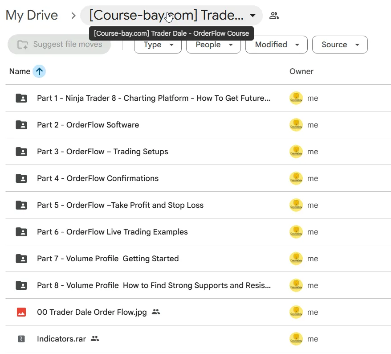Click owner avatar in the Part 6 row
391x354 pixels.
click(x=296, y=232)
